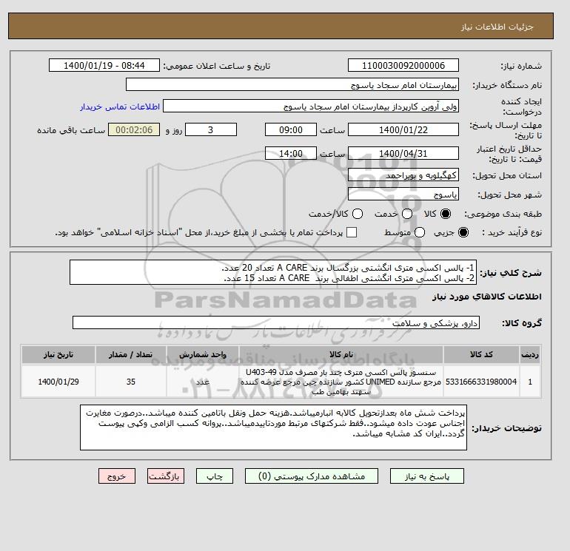Click the buyer organization name field
Image resolution: width=570 pixels, height=551 pixels.
(x=292, y=85)
